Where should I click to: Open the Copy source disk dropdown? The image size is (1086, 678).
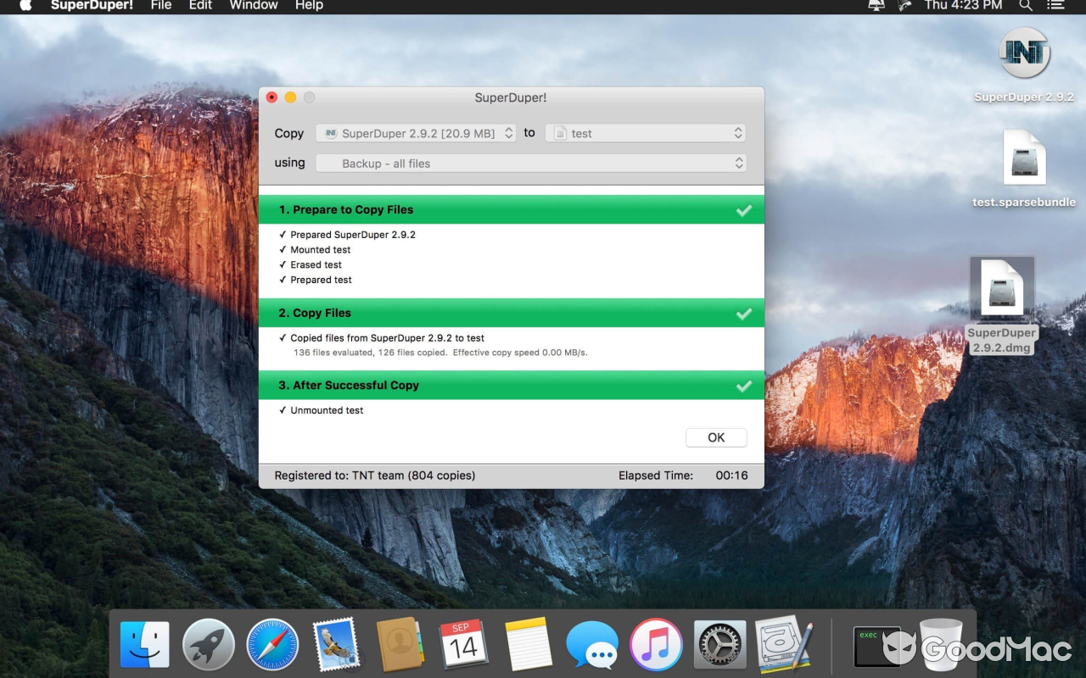[416, 132]
